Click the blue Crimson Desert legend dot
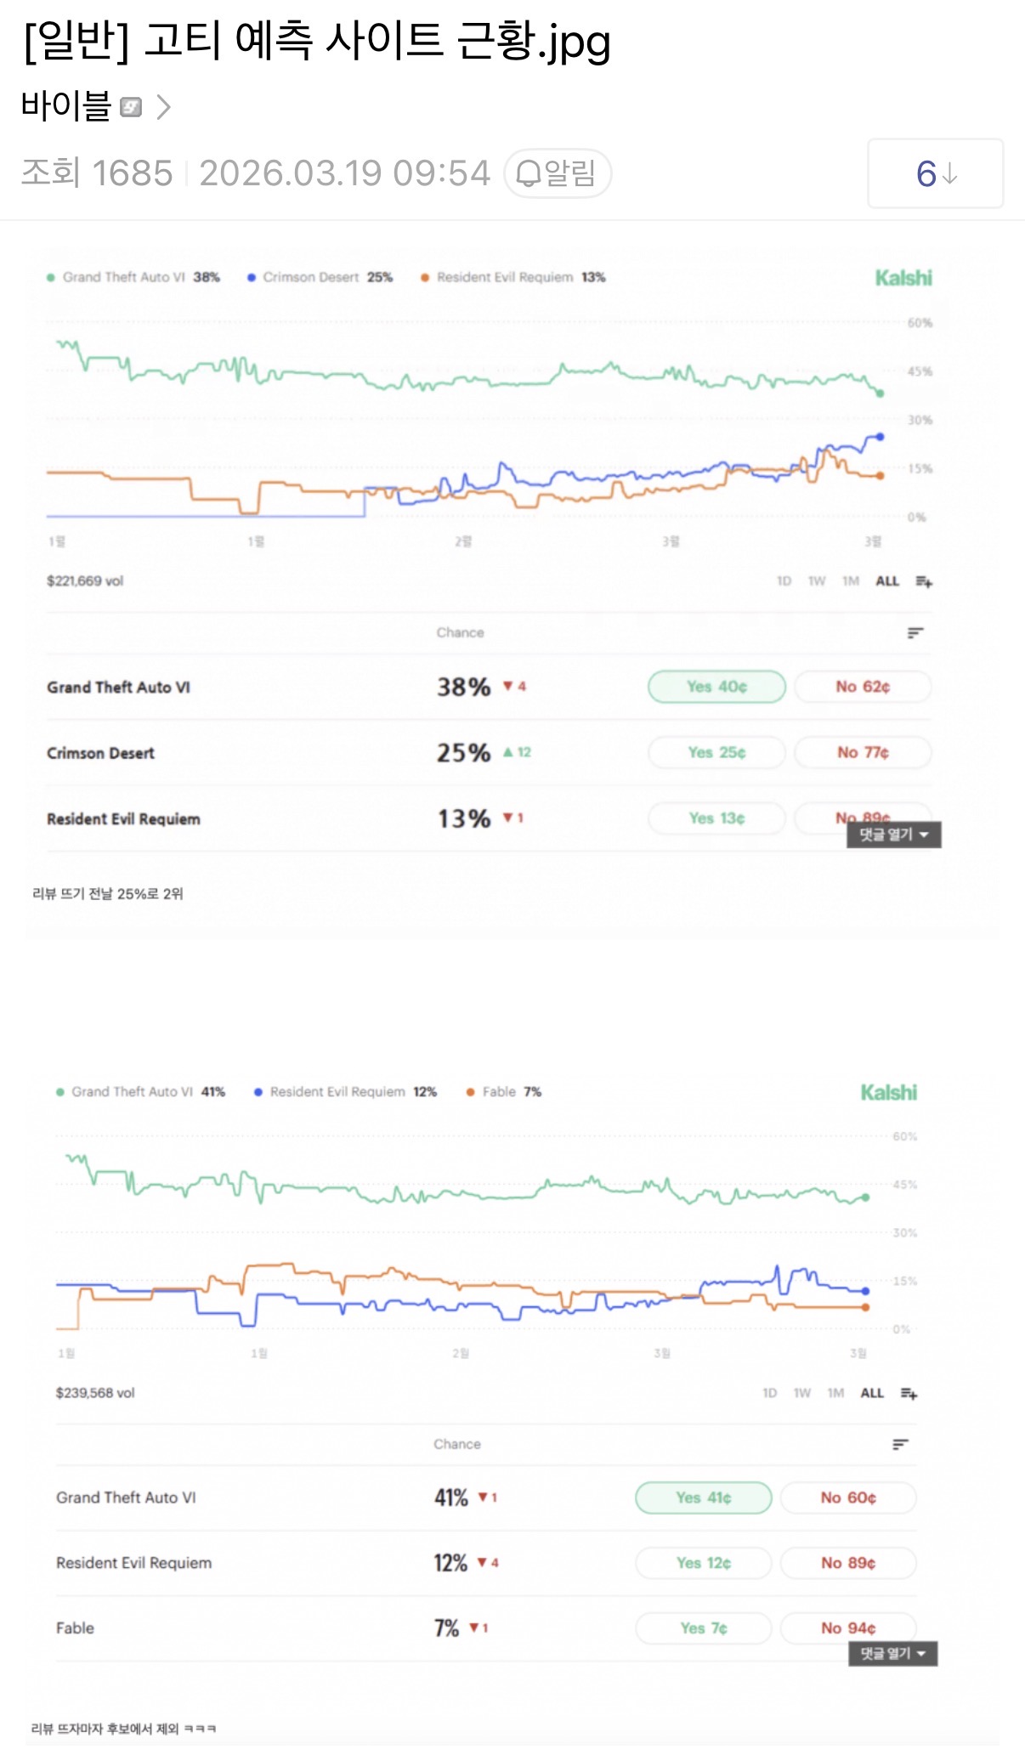Screen dimensions: 1025x1755 click(252, 278)
